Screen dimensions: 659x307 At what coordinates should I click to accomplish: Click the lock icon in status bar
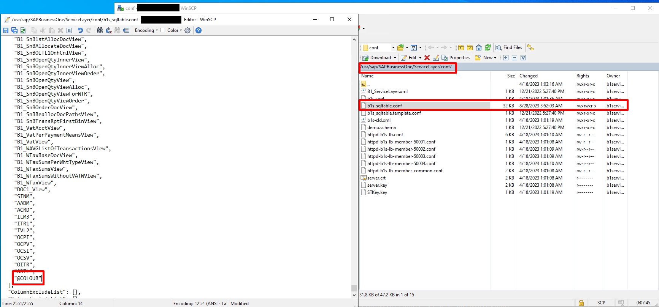tap(581, 303)
